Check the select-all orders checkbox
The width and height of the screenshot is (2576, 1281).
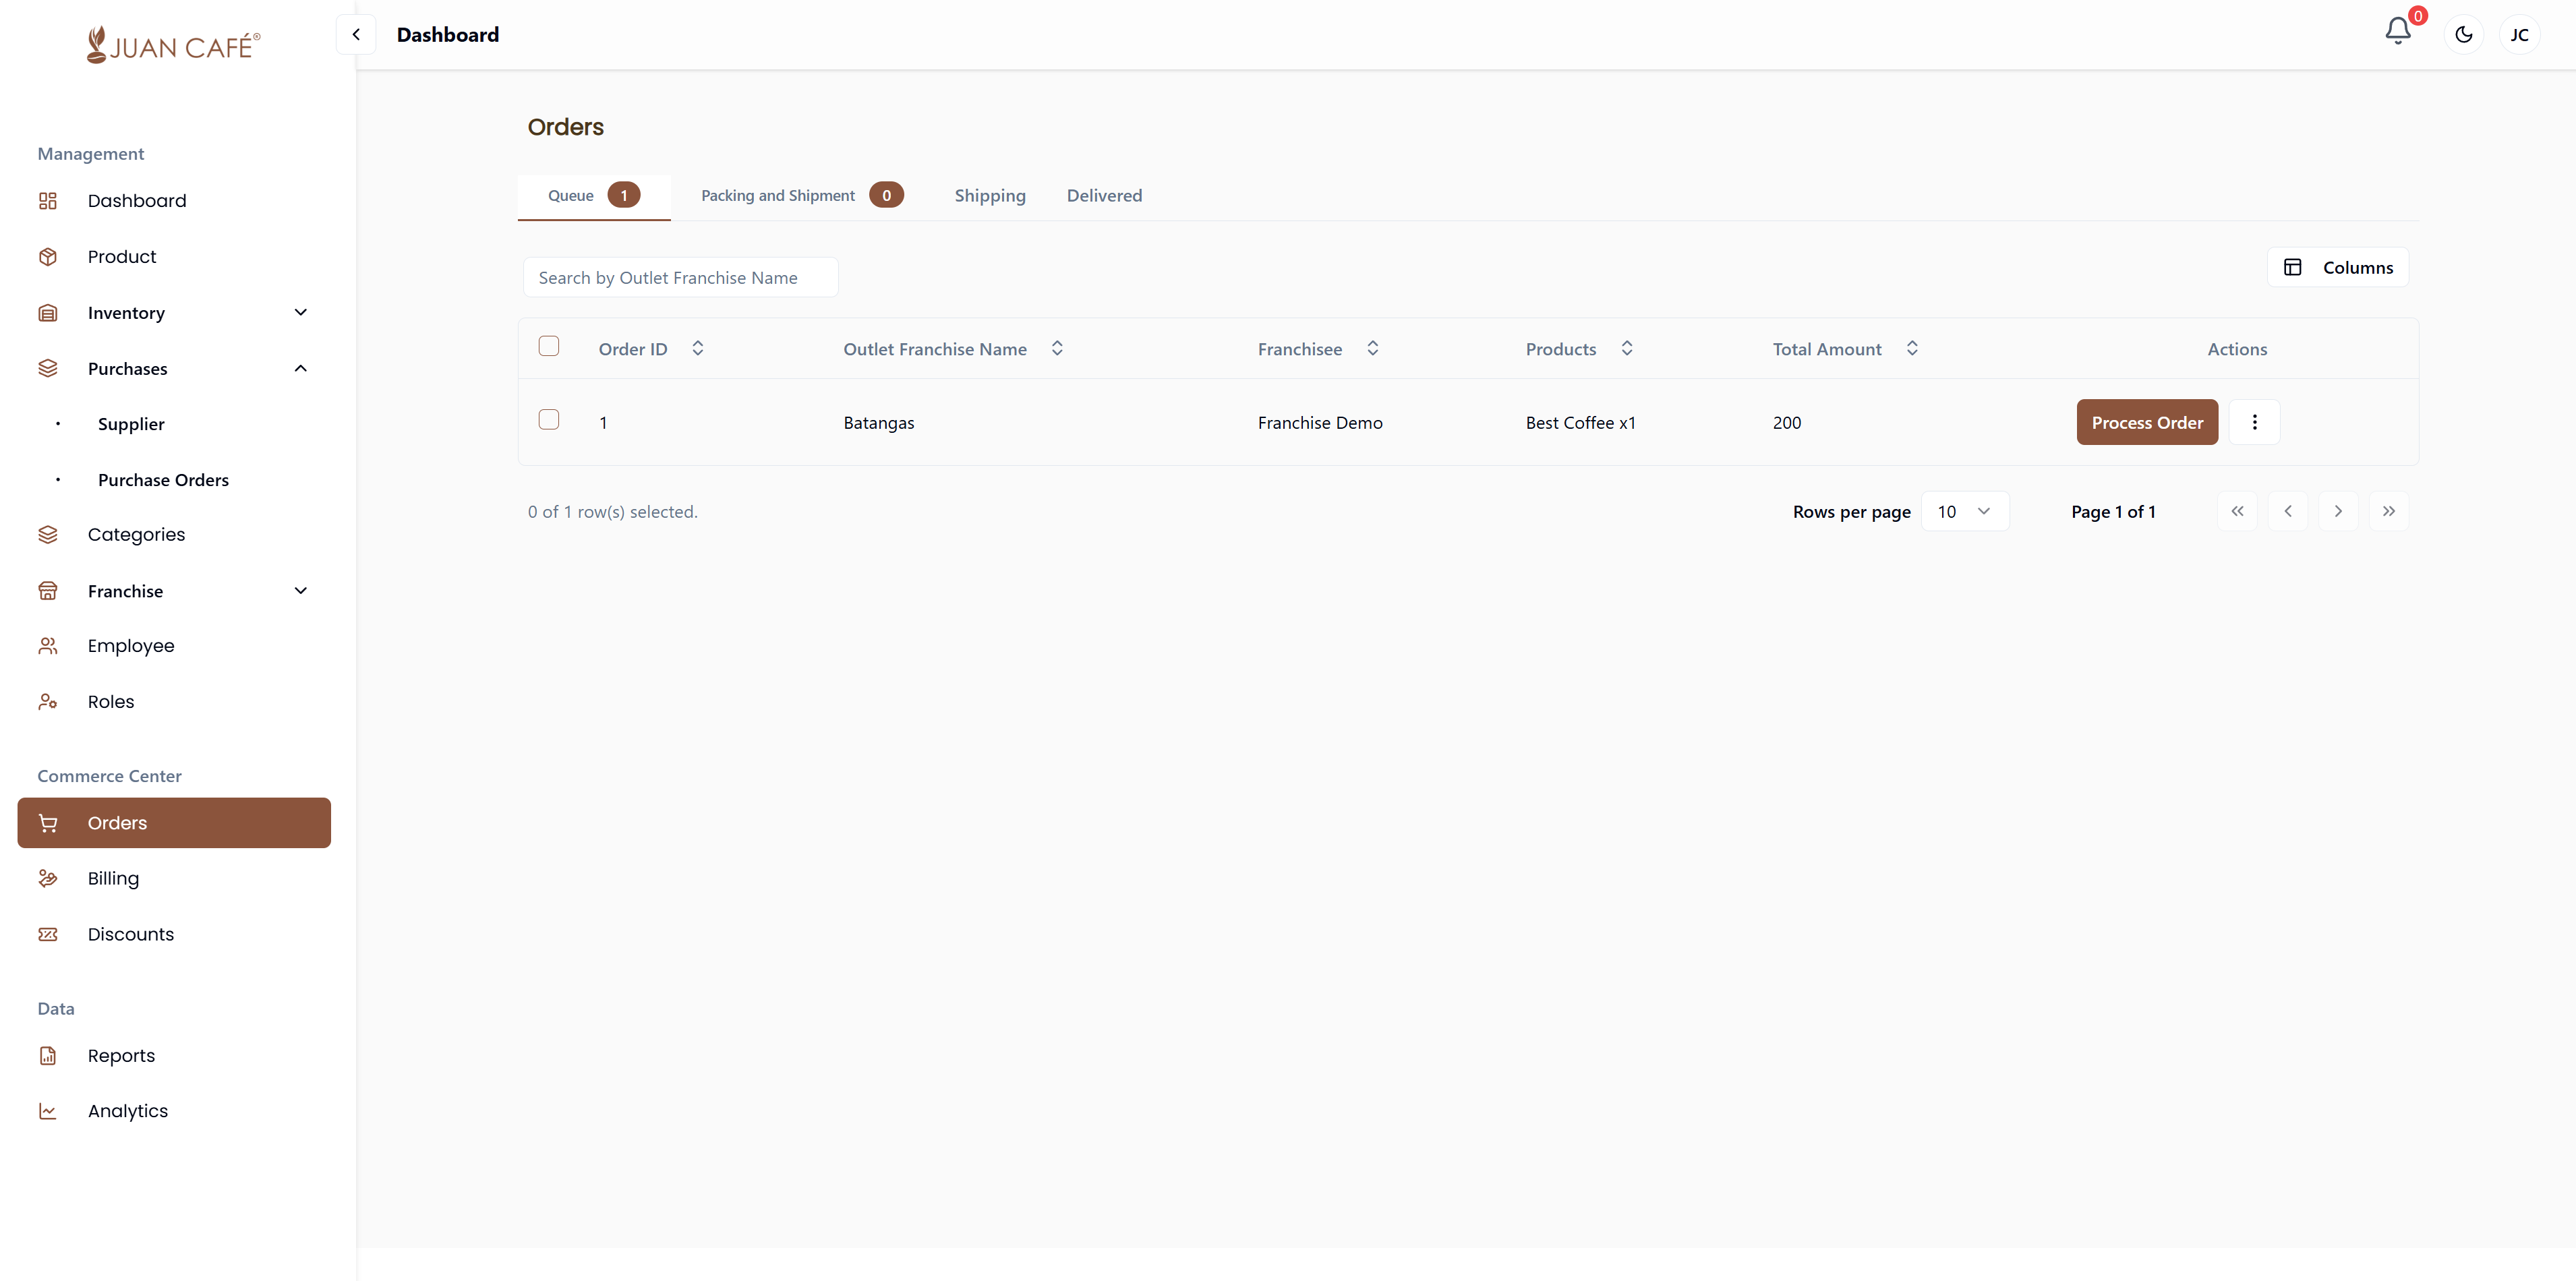(549, 346)
